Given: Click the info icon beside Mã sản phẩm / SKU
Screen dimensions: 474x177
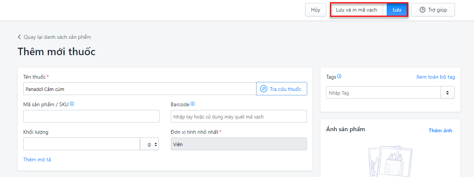Looking at the screenshot, I should 72,104.
